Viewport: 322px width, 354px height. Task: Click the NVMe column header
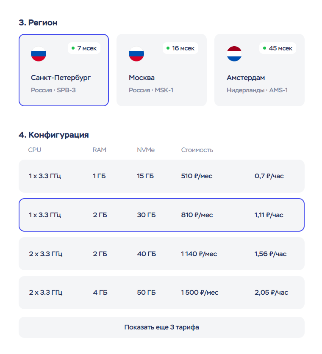coord(145,150)
